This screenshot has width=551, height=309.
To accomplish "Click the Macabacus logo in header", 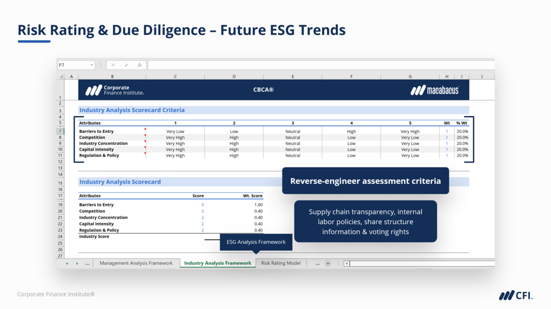I will pos(434,90).
